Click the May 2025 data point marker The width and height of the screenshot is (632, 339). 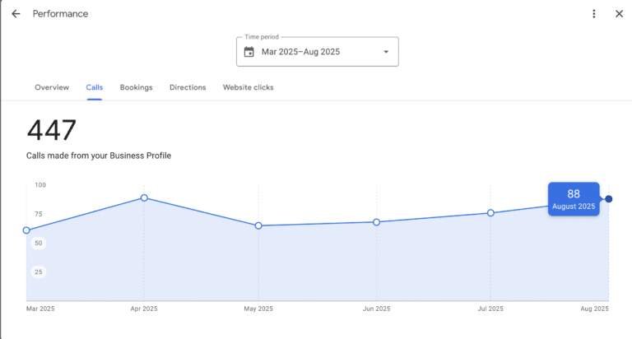[x=258, y=225]
